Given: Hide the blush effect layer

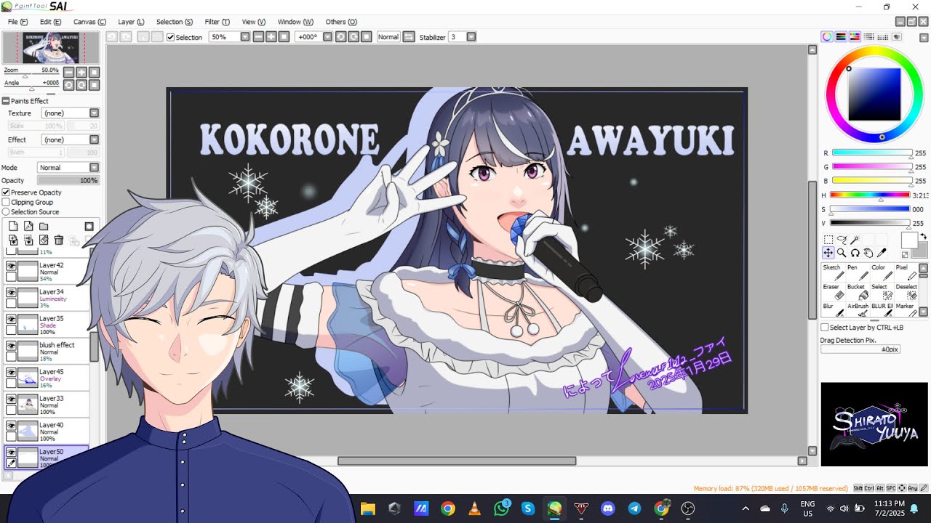Looking at the screenshot, I should click(11, 346).
